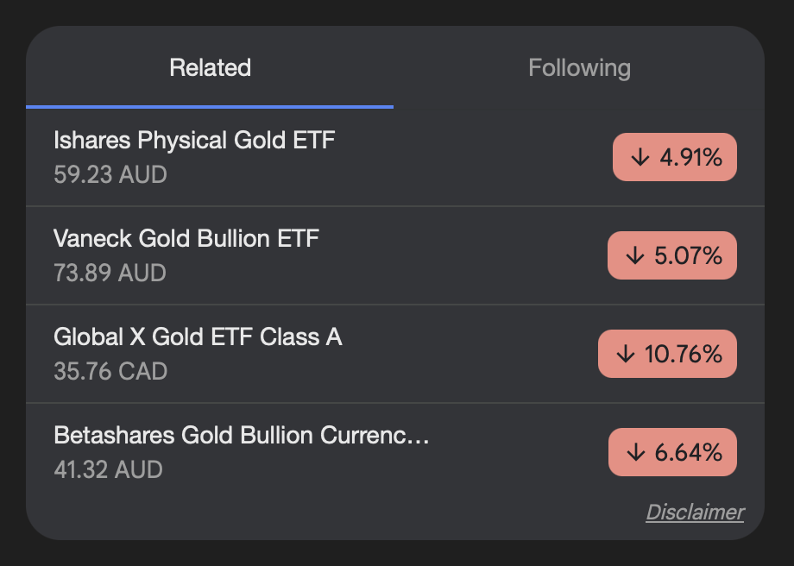
Task: Click the down arrow beside 4.91%
Action: click(x=640, y=158)
